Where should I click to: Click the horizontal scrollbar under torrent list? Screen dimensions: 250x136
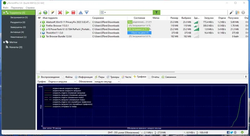[107, 72]
